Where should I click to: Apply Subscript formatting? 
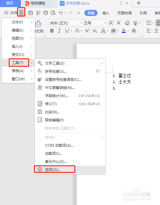[95, 31]
